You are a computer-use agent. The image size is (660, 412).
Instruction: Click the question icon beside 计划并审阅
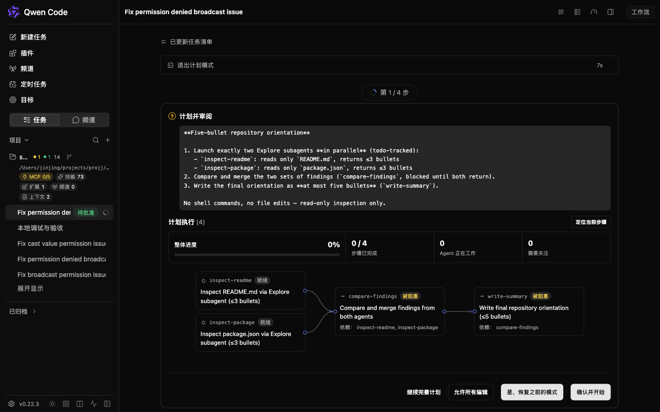(x=172, y=116)
